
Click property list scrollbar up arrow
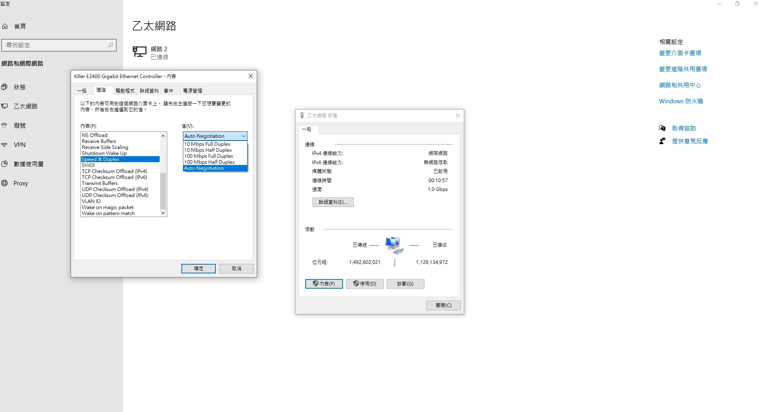coord(163,136)
